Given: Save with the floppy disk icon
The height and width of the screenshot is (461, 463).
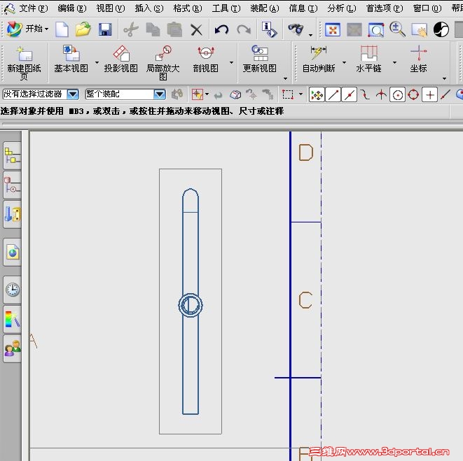Looking at the screenshot, I should [105, 29].
